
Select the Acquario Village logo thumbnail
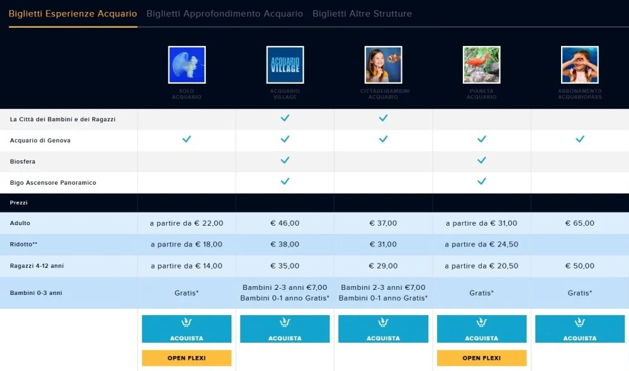[x=285, y=65]
